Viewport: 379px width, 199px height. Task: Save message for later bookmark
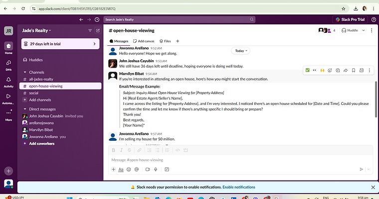point(354,70)
